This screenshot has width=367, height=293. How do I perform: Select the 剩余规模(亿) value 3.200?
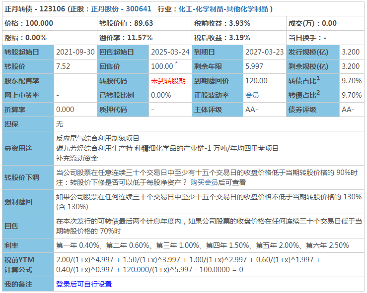point(351,66)
